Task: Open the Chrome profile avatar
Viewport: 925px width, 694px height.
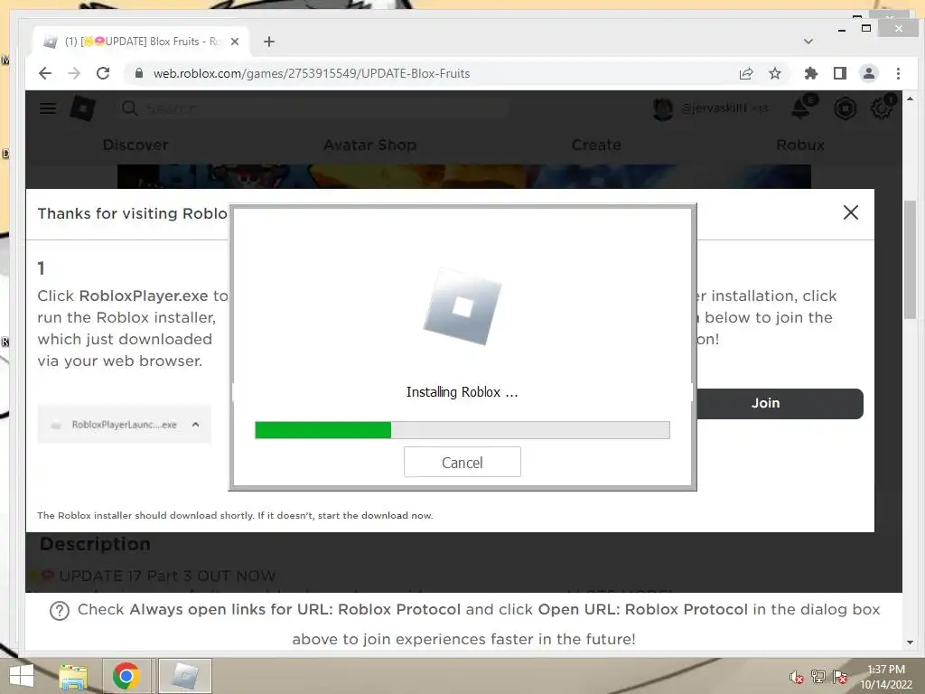Action: (869, 73)
